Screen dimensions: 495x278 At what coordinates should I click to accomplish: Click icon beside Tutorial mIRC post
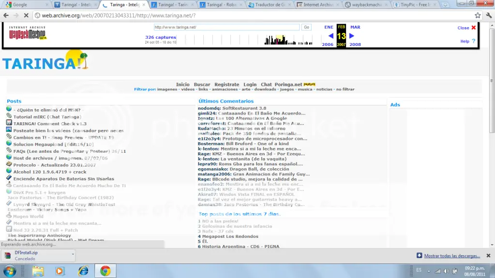click(9, 116)
